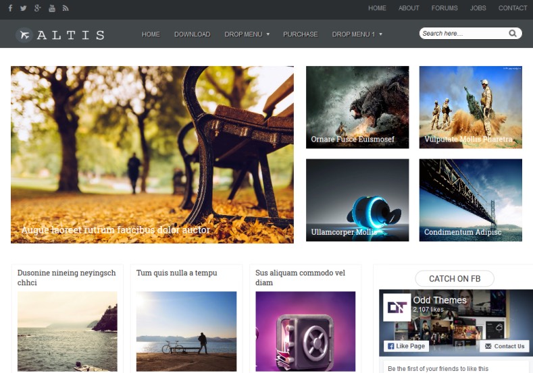Select DOWNLOAD in main navigation
The width and height of the screenshot is (533, 373).
(x=192, y=34)
